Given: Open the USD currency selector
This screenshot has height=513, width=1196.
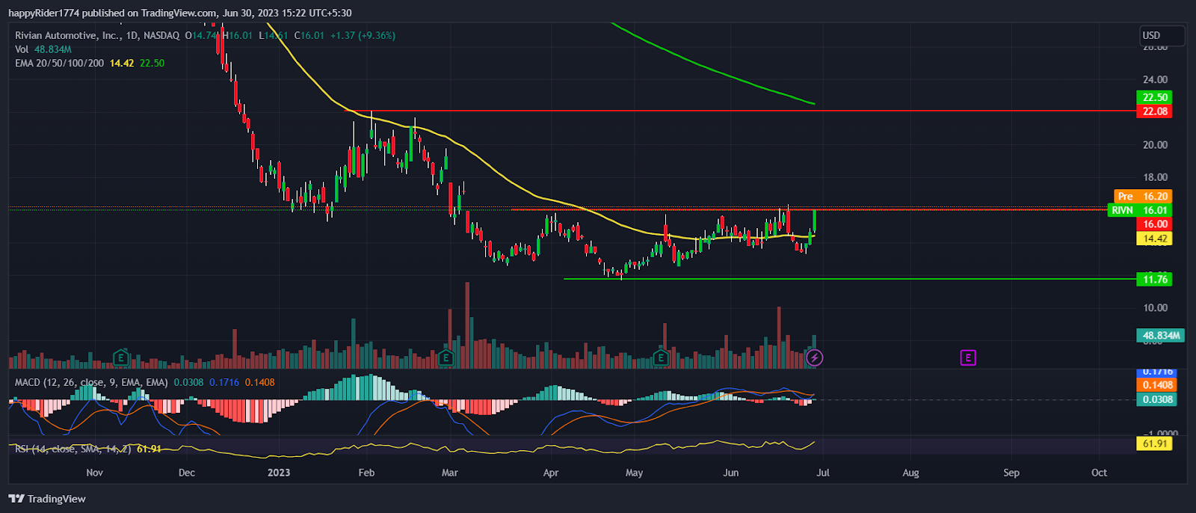Looking at the screenshot, I should point(1162,35).
